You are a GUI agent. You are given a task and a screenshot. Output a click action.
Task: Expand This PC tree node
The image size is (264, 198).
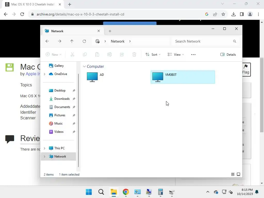tap(44, 148)
